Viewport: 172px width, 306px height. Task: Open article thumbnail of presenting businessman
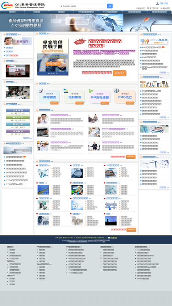[x=94, y=146]
